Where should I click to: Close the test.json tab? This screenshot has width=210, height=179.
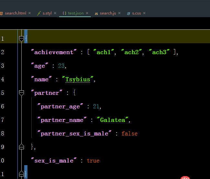point(87,13)
